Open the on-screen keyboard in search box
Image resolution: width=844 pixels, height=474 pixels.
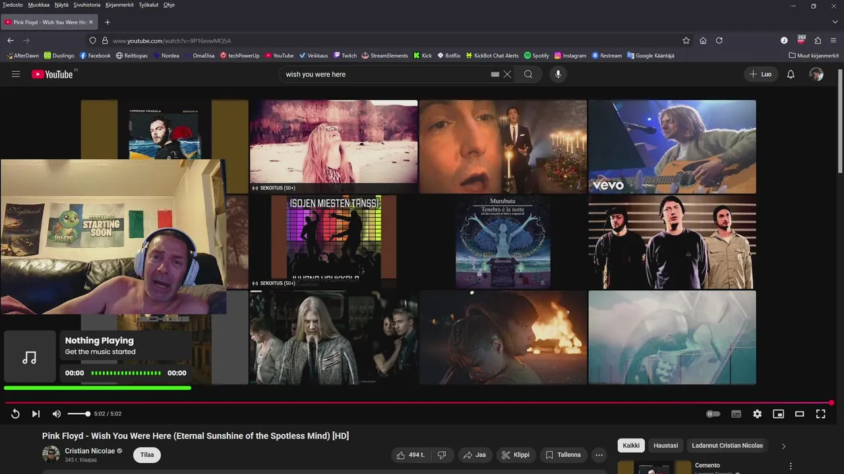pos(495,74)
